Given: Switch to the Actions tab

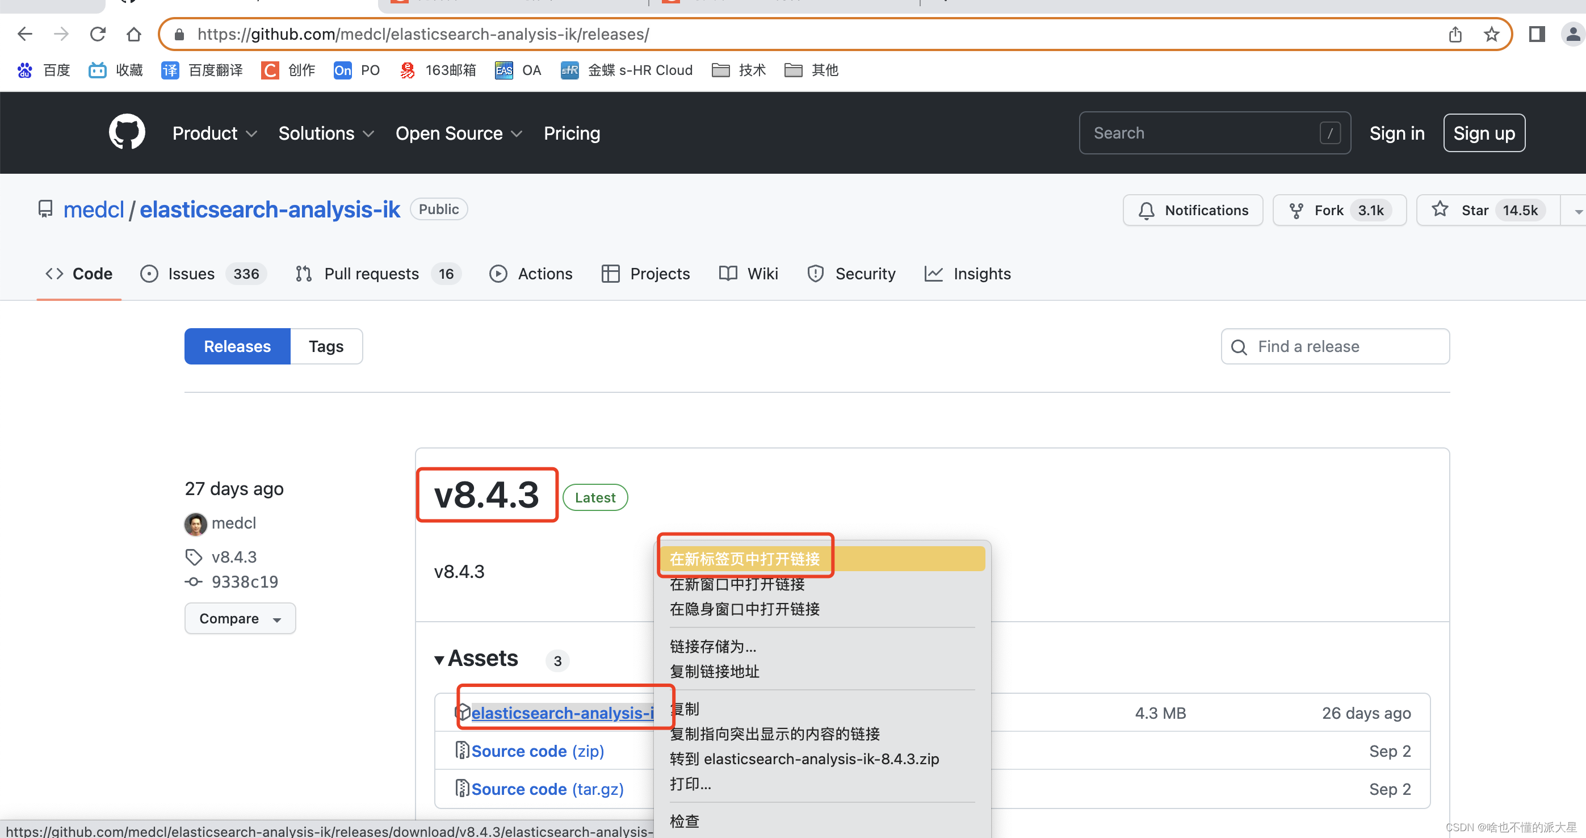Looking at the screenshot, I should click(531, 274).
